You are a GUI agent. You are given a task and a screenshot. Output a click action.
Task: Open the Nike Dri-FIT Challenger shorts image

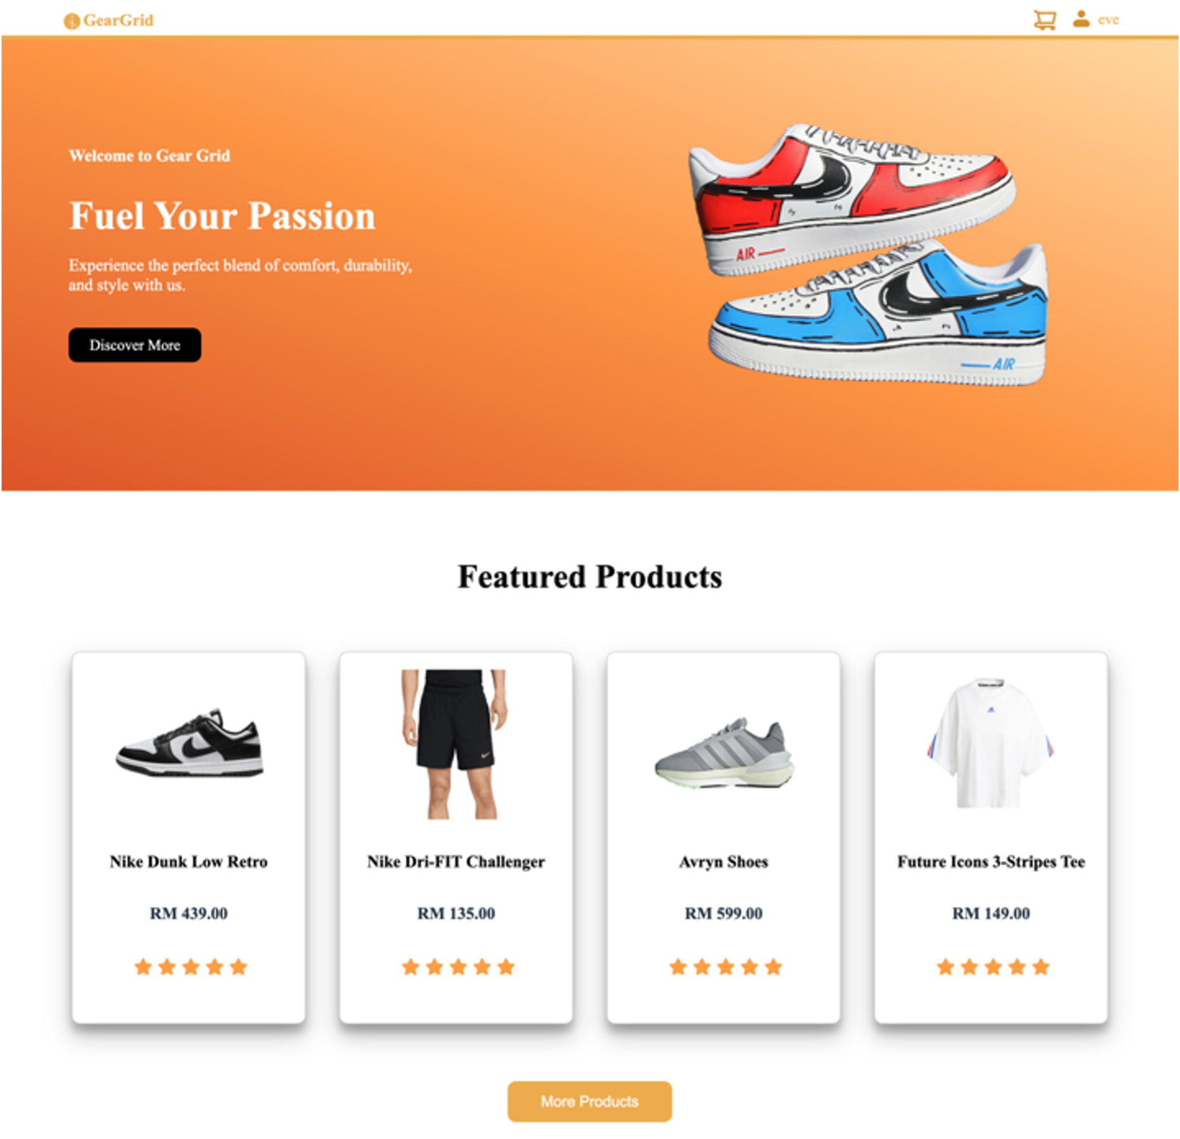tap(456, 744)
